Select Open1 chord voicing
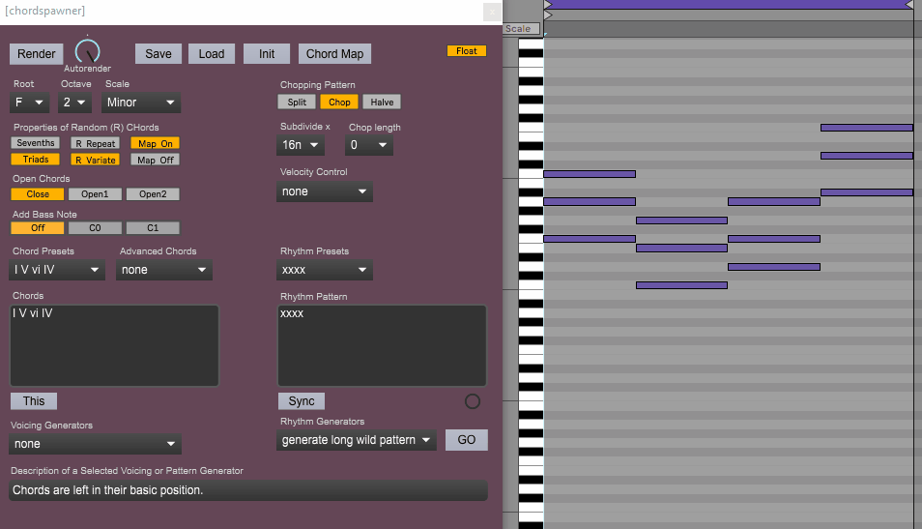Screen dimensions: 922x529 click(95, 194)
